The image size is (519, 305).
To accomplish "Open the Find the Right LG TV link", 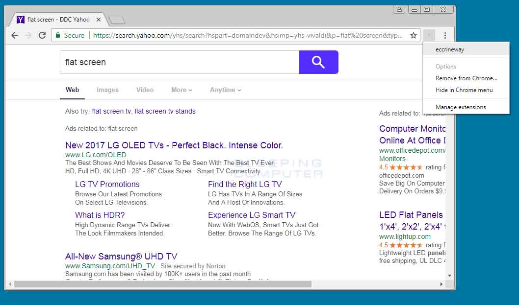I will coord(245,184).
